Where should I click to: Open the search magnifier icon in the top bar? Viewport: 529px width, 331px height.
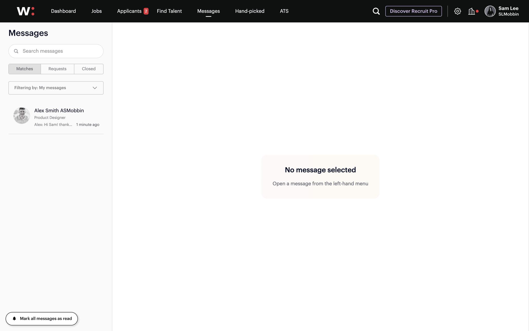(376, 11)
